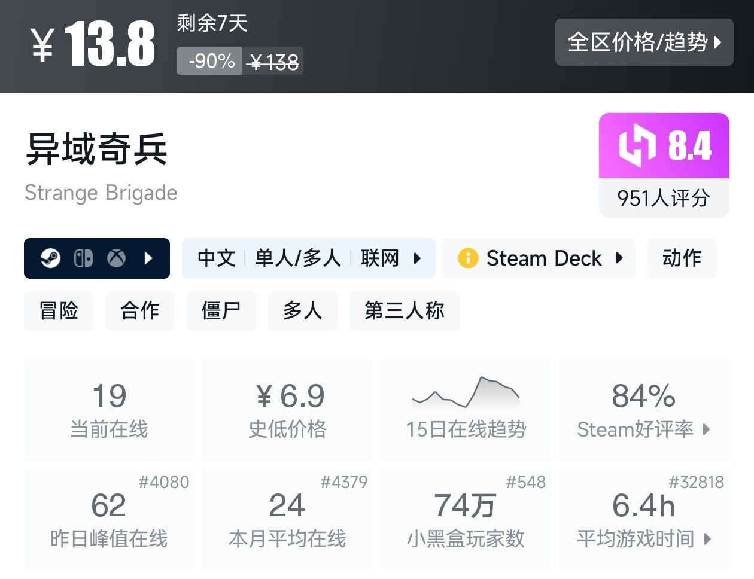Expand the platforms list arrow

pyautogui.click(x=149, y=258)
